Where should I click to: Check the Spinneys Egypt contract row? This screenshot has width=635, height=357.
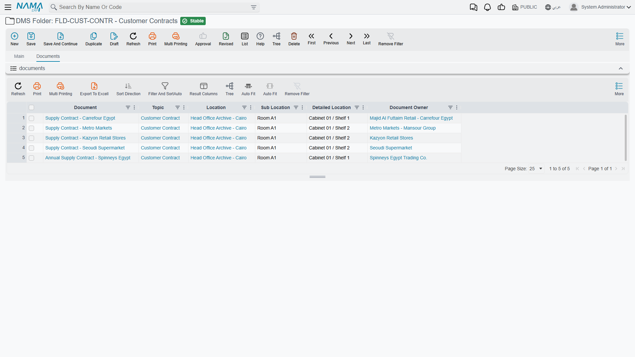(x=31, y=158)
